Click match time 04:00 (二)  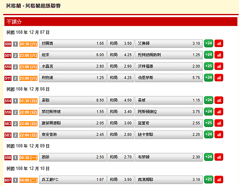[x=28, y=180]
